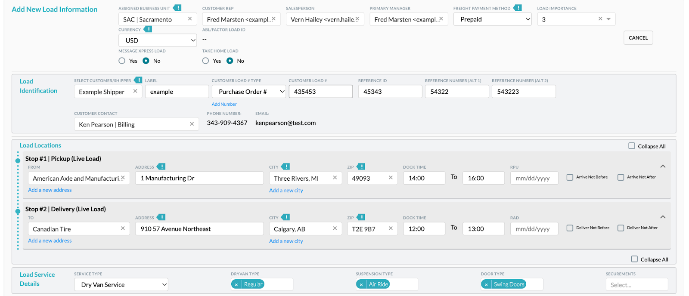689x296 pixels.
Task: Click Stop #2 address 910 57 Avenue Northeast
Action: click(199, 229)
